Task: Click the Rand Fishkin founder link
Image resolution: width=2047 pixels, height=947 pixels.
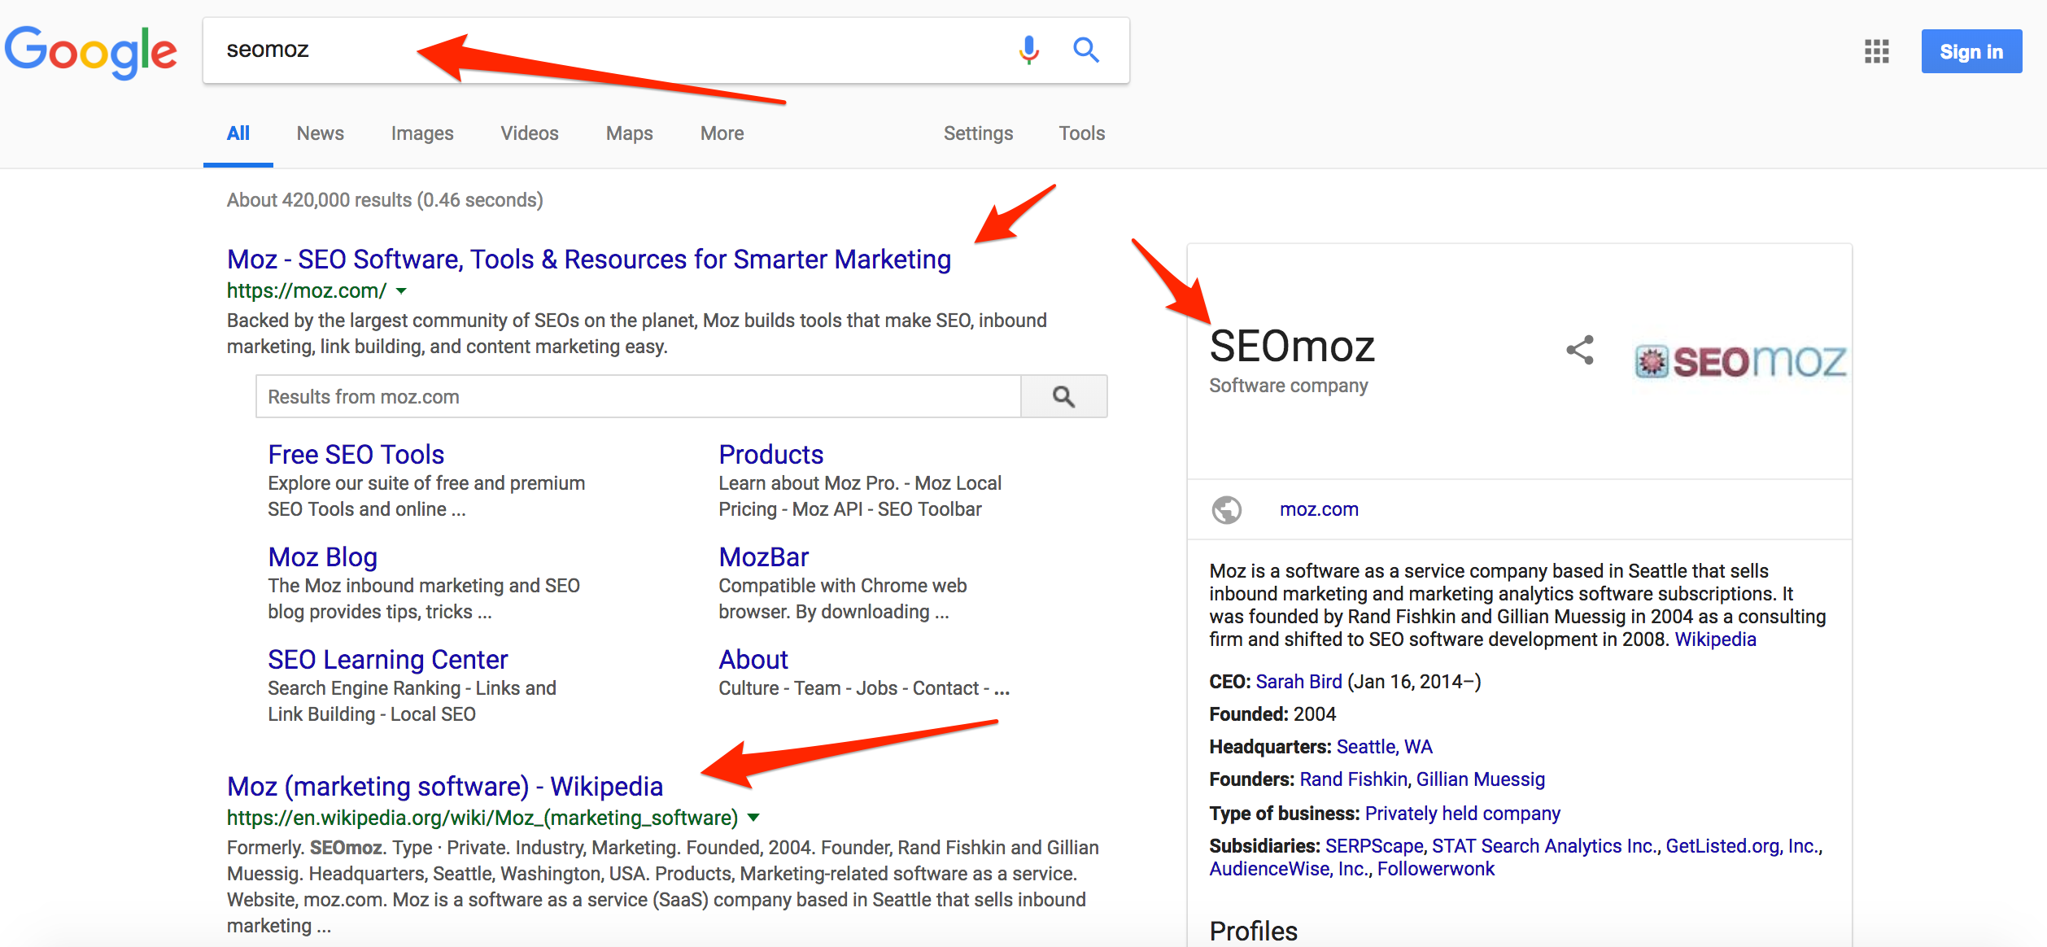Action: point(1352,779)
